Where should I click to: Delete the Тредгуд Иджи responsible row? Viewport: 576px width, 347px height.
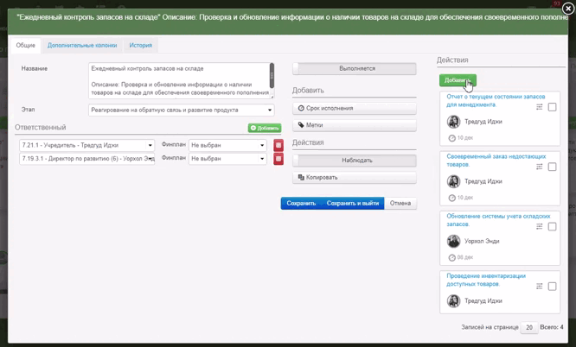(x=278, y=145)
